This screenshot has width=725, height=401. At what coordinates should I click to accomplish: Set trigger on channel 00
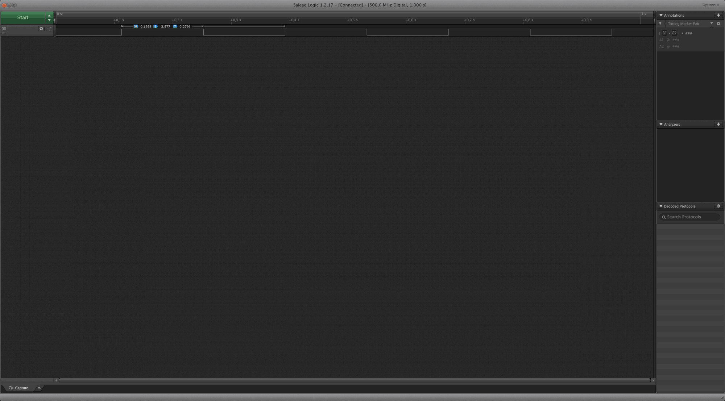[x=49, y=29]
